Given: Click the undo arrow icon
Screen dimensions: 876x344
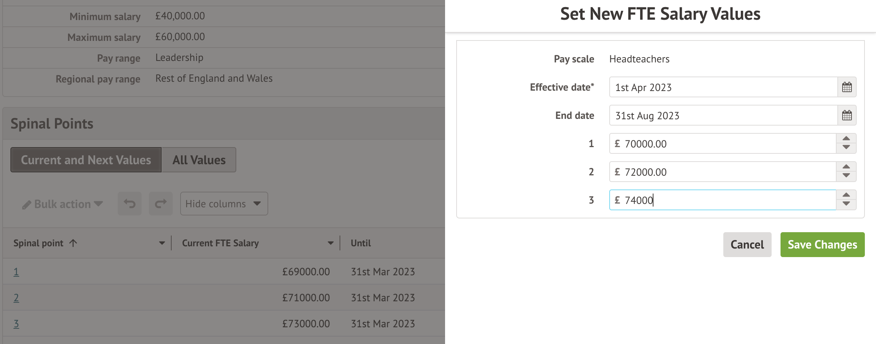Looking at the screenshot, I should coord(130,204).
